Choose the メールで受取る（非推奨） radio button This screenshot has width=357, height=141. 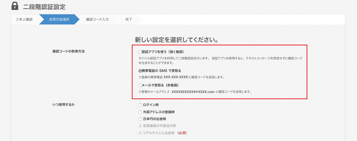tap(140, 85)
